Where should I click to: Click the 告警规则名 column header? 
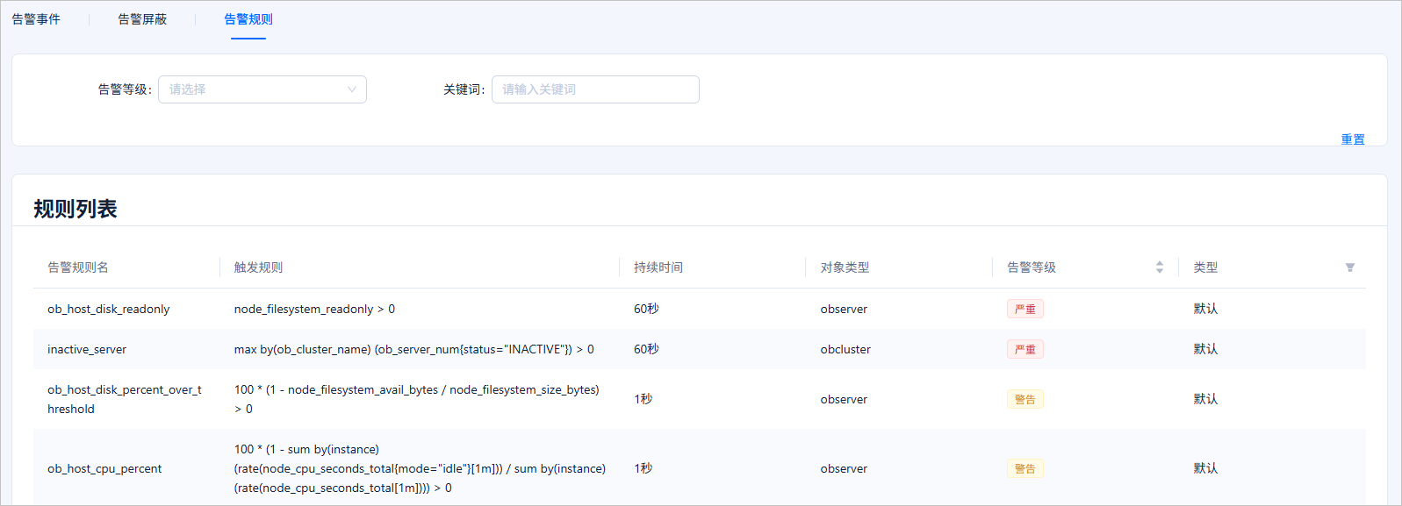tap(78, 267)
